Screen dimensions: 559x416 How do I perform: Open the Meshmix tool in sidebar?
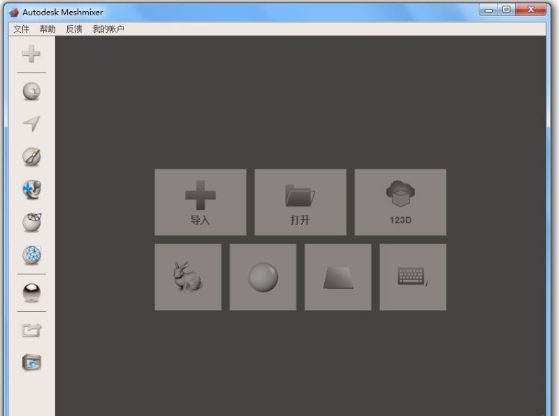point(31,91)
